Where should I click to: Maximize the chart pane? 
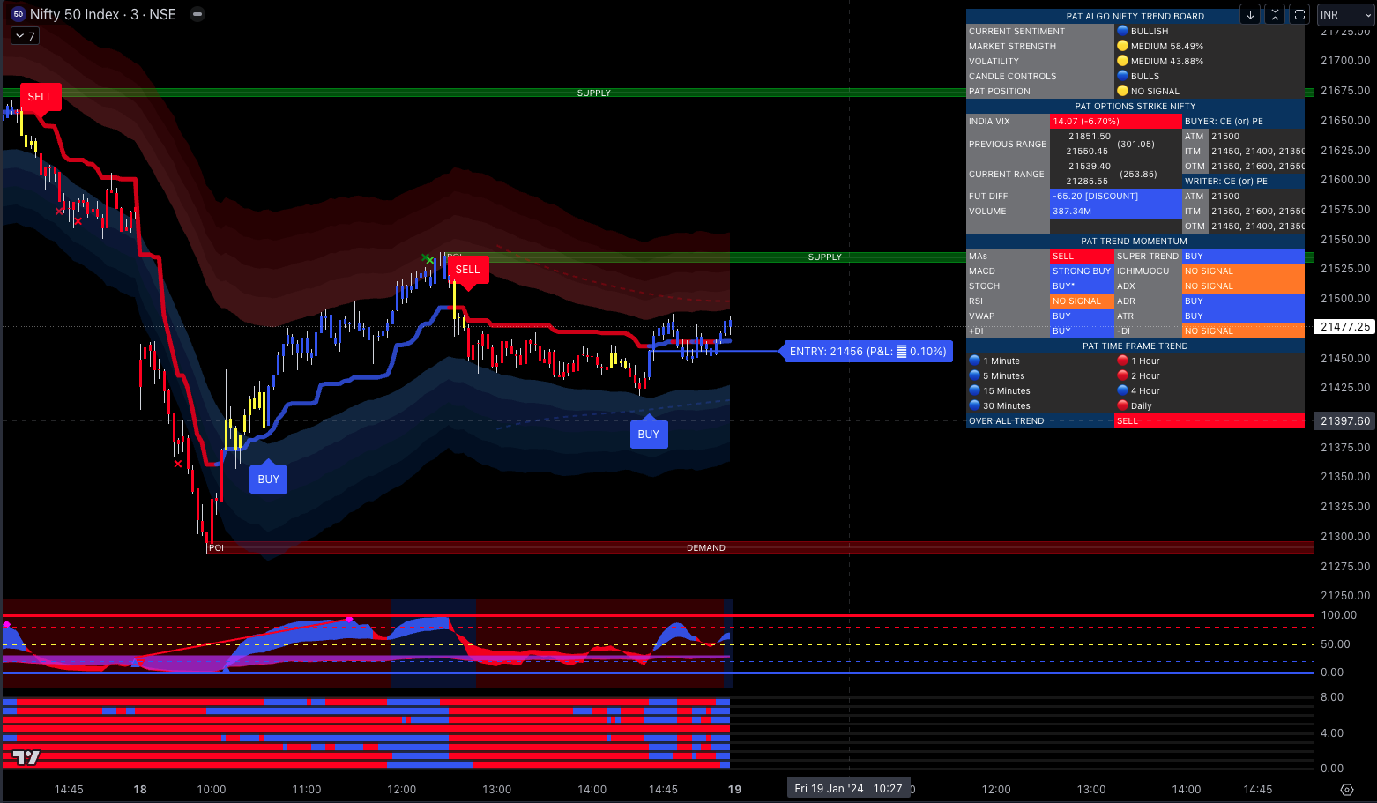click(1299, 14)
